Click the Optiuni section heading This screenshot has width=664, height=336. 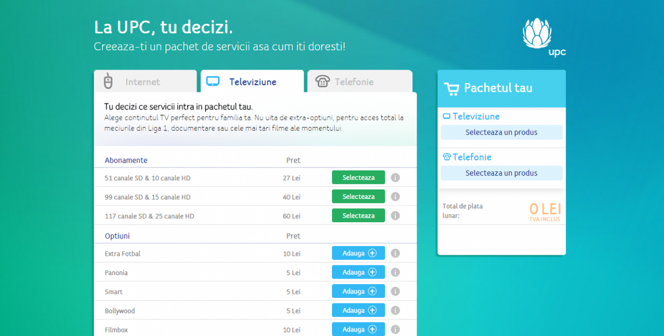click(x=117, y=236)
